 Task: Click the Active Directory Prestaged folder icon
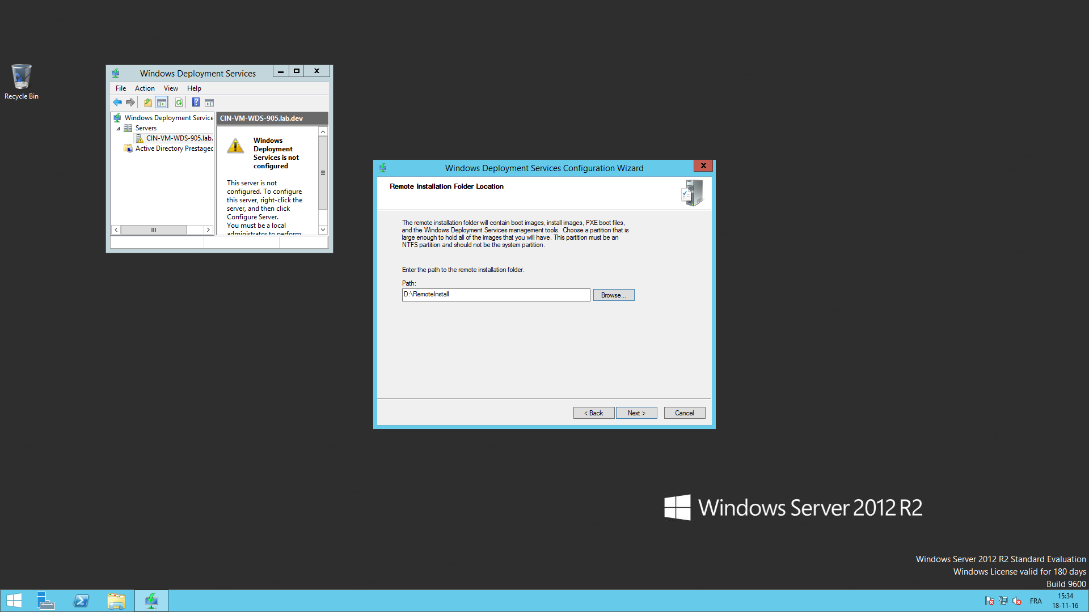128,148
